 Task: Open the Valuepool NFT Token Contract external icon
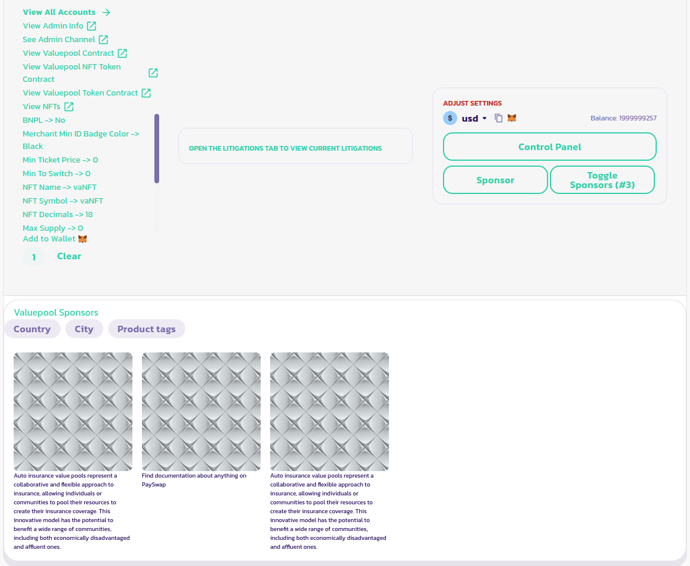pyautogui.click(x=153, y=73)
